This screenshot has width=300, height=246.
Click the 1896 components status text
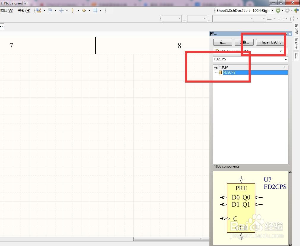pyautogui.click(x=227, y=166)
